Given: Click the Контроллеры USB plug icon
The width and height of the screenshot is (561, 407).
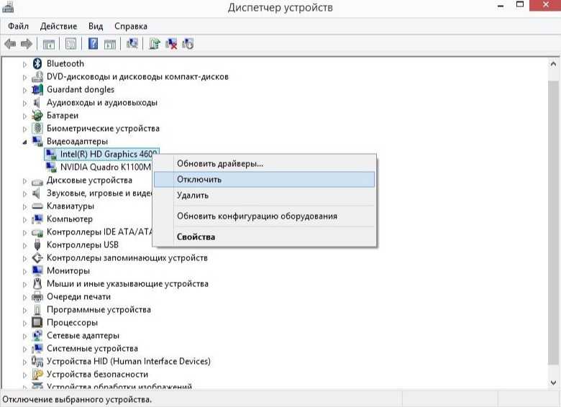Looking at the screenshot, I should [x=37, y=245].
